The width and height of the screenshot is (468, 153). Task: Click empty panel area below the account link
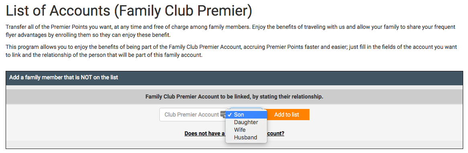[x=234, y=144]
